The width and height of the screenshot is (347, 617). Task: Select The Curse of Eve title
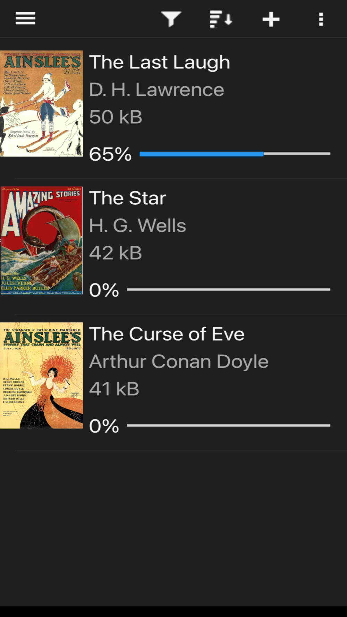pos(167,334)
